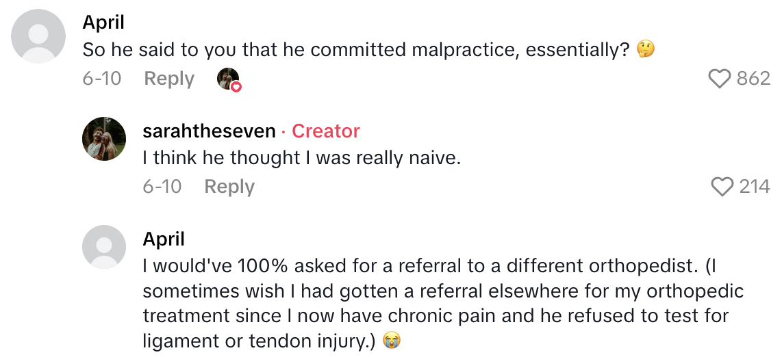Click the liked-by-creator avatar badge
Screen dimensions: 782x357
click(x=229, y=79)
